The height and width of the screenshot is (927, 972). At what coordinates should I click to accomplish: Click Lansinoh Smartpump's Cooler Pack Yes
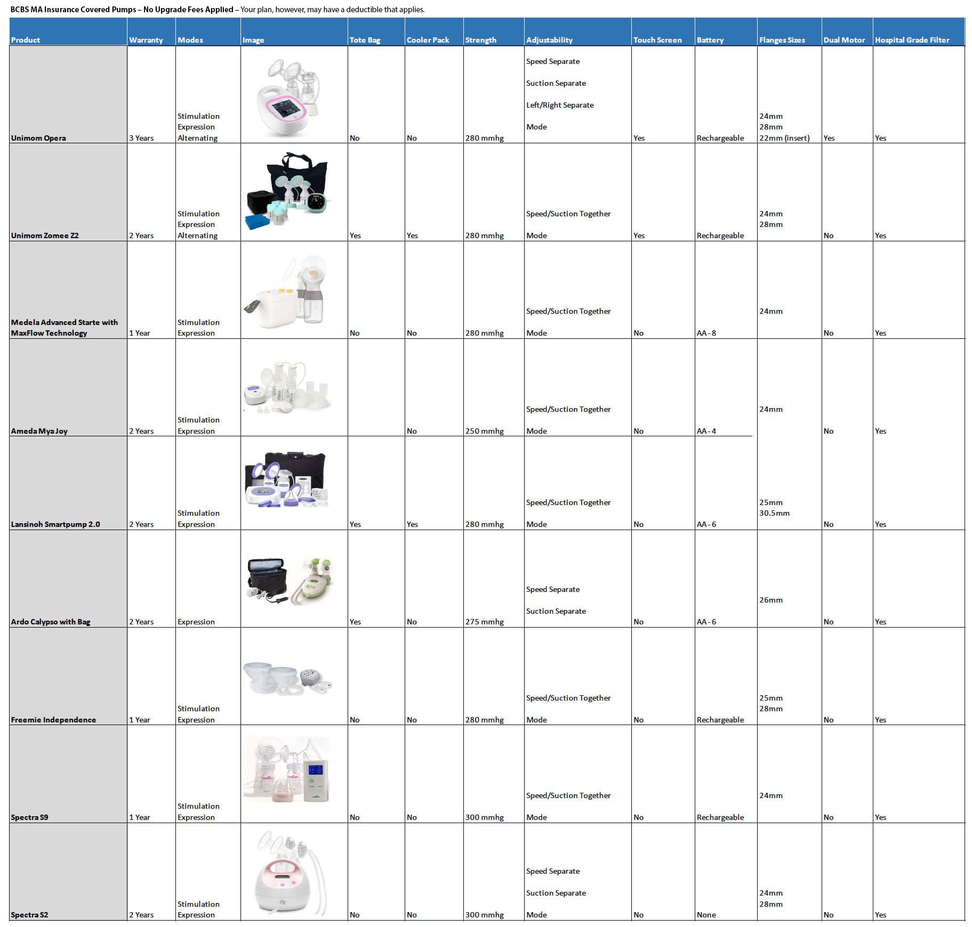point(412,524)
